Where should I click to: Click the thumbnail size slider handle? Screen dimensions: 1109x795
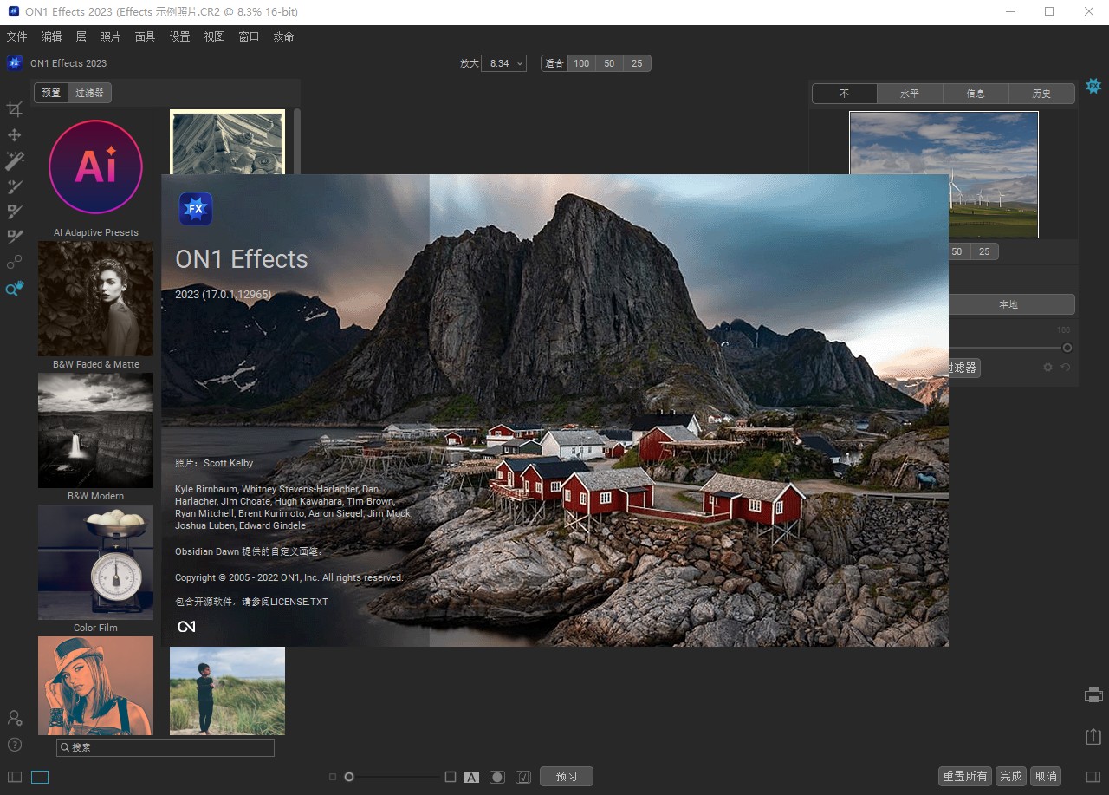coord(349,777)
